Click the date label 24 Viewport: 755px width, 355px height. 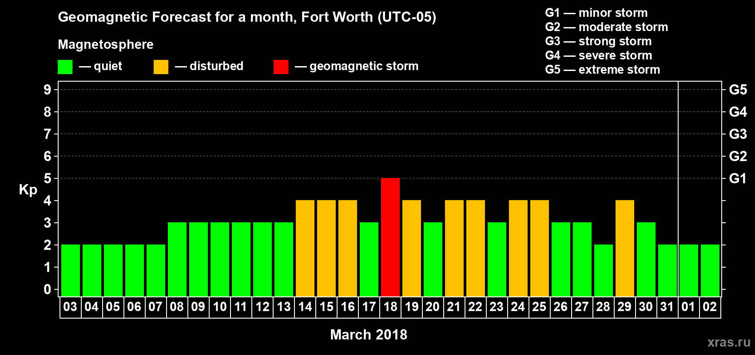pos(518,307)
